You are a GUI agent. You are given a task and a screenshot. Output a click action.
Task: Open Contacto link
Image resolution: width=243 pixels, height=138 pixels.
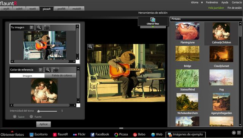coord(237,3)
